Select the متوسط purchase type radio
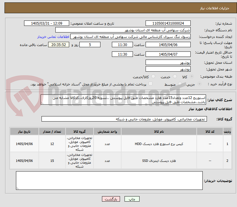237x207 pixels. pyautogui.click(x=180, y=84)
